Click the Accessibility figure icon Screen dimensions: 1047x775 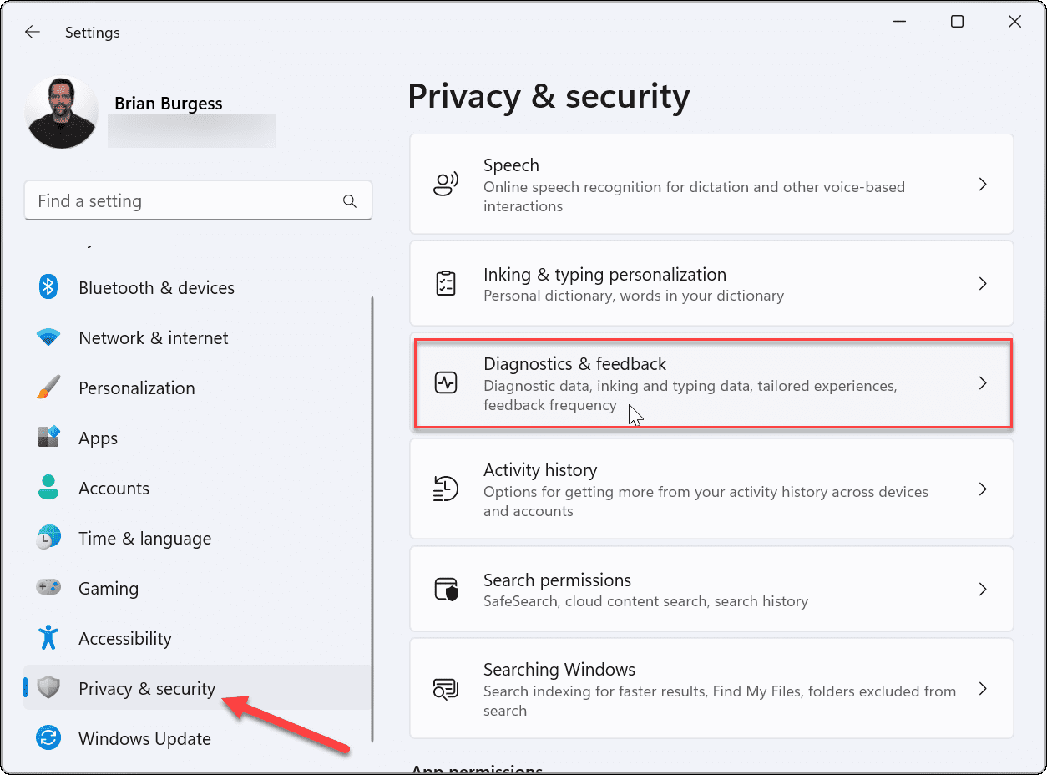(48, 638)
